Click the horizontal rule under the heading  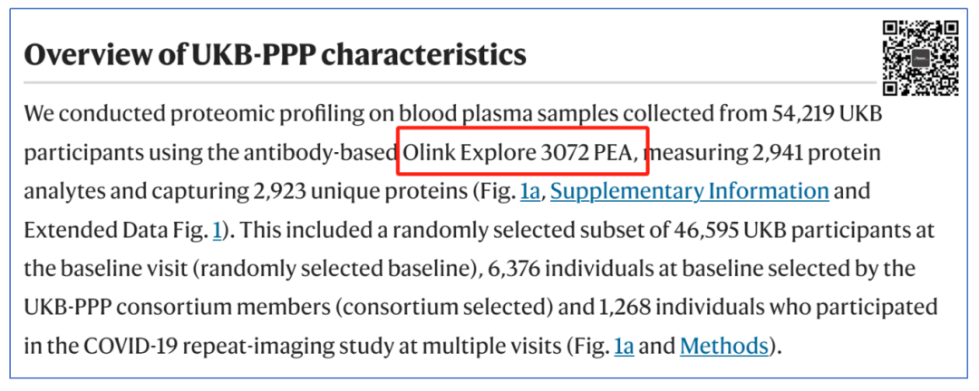[450, 83]
